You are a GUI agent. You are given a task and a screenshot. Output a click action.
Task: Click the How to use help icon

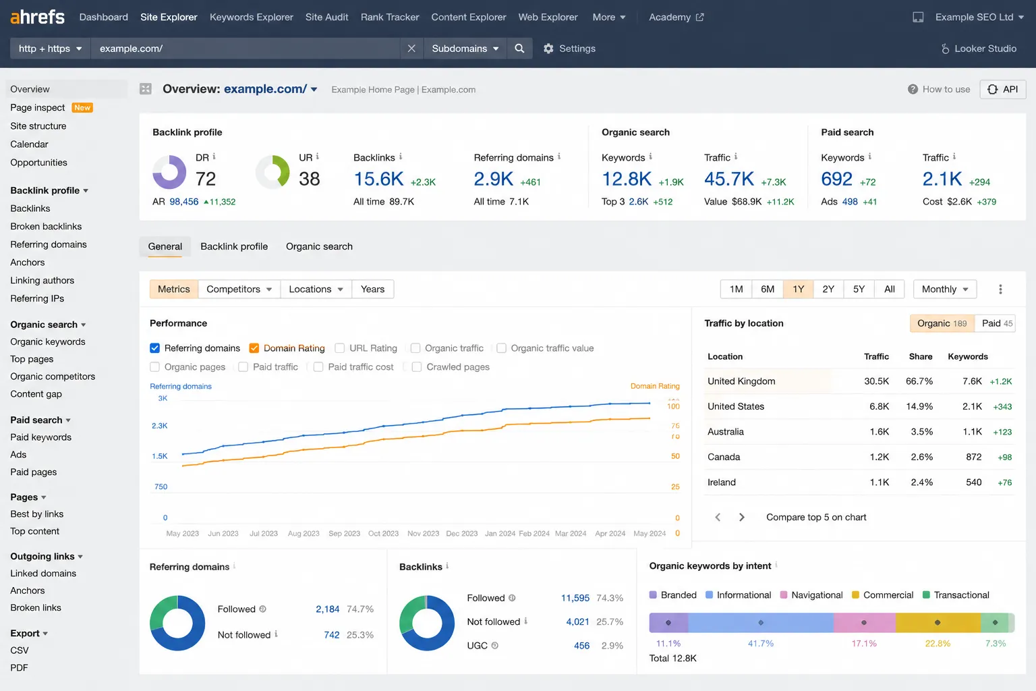tap(913, 89)
